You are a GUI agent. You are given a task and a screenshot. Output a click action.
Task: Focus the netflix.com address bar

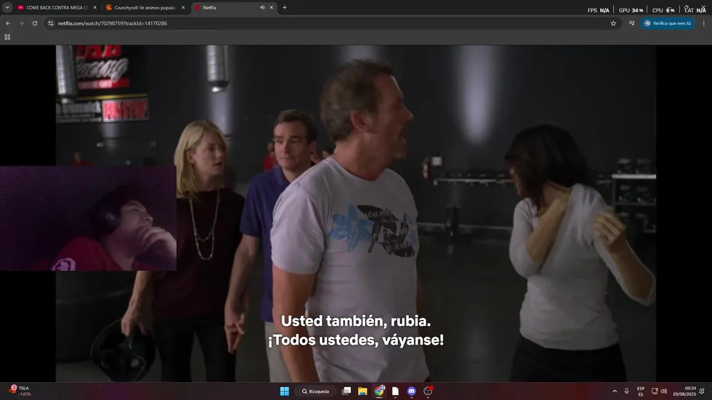coord(333,23)
